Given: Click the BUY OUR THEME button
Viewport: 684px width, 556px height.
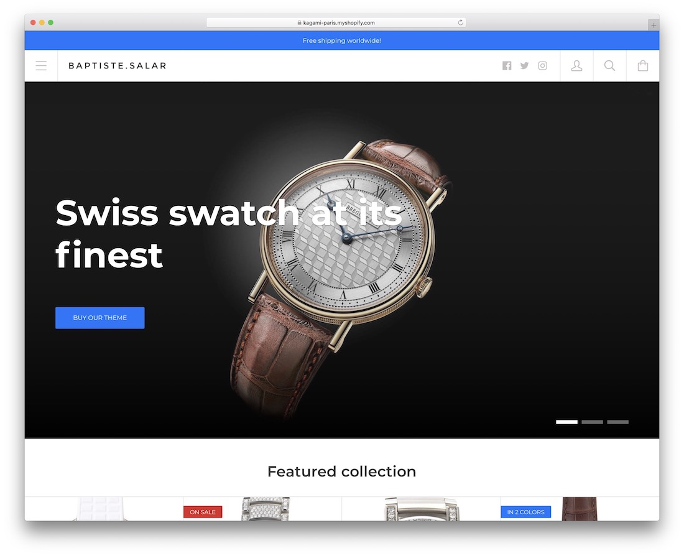Looking at the screenshot, I should (100, 318).
